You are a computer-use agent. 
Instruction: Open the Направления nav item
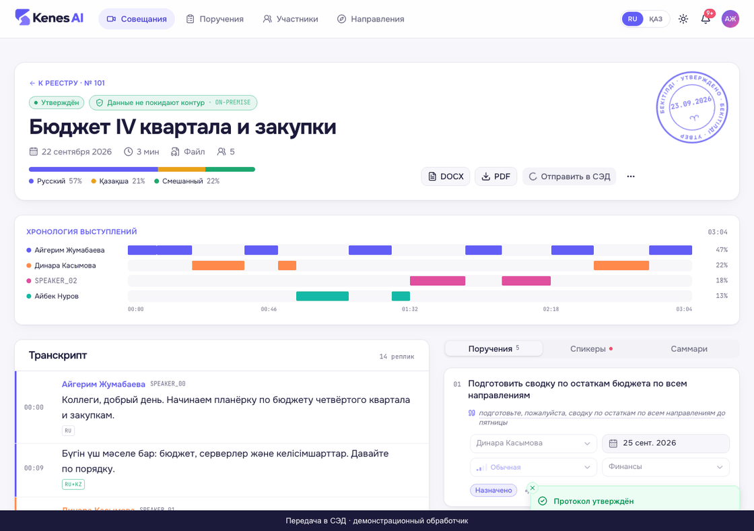(371, 19)
